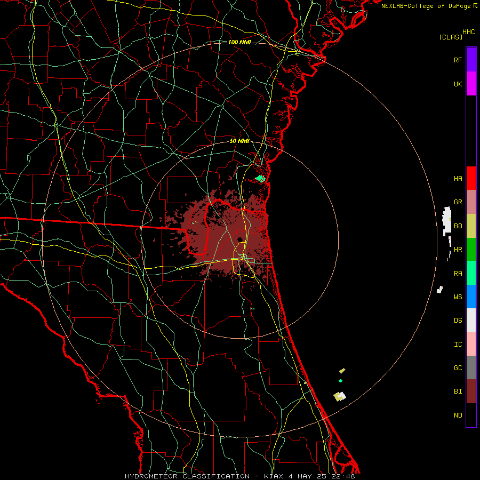Screen dimensions: 480x480
Task: Click the HHC product code text
Action: click(x=469, y=32)
